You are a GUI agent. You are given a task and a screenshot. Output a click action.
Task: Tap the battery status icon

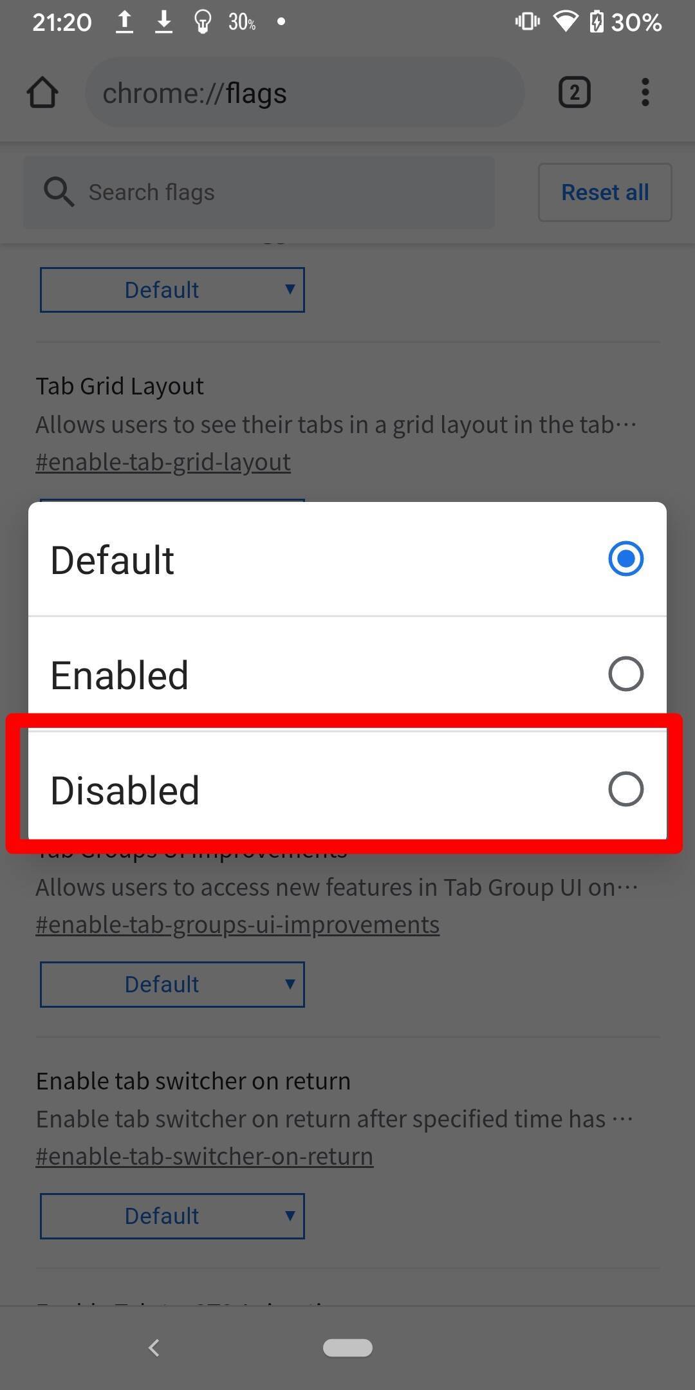(x=597, y=22)
